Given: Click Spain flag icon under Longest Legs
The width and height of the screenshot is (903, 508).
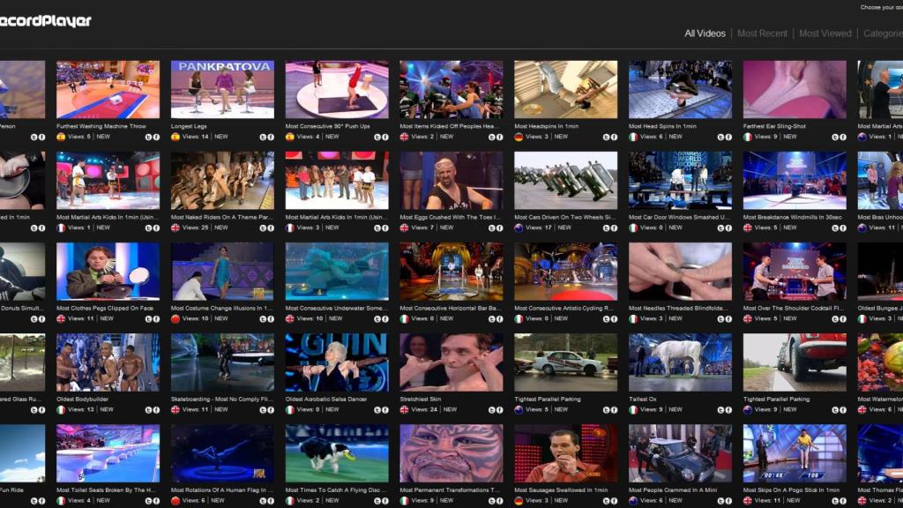Looking at the screenshot, I should point(175,137).
